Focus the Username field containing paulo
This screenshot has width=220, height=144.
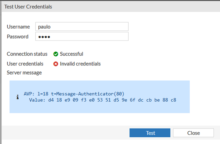pyautogui.click(x=82, y=26)
